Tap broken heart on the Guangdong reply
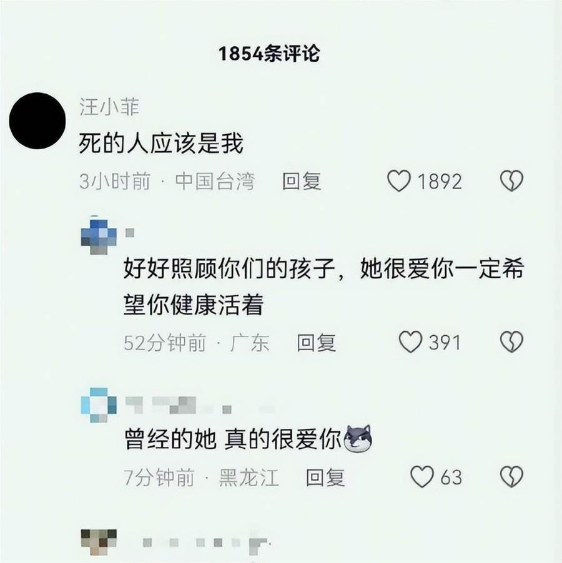Screen dimensions: 562x563 click(x=511, y=341)
